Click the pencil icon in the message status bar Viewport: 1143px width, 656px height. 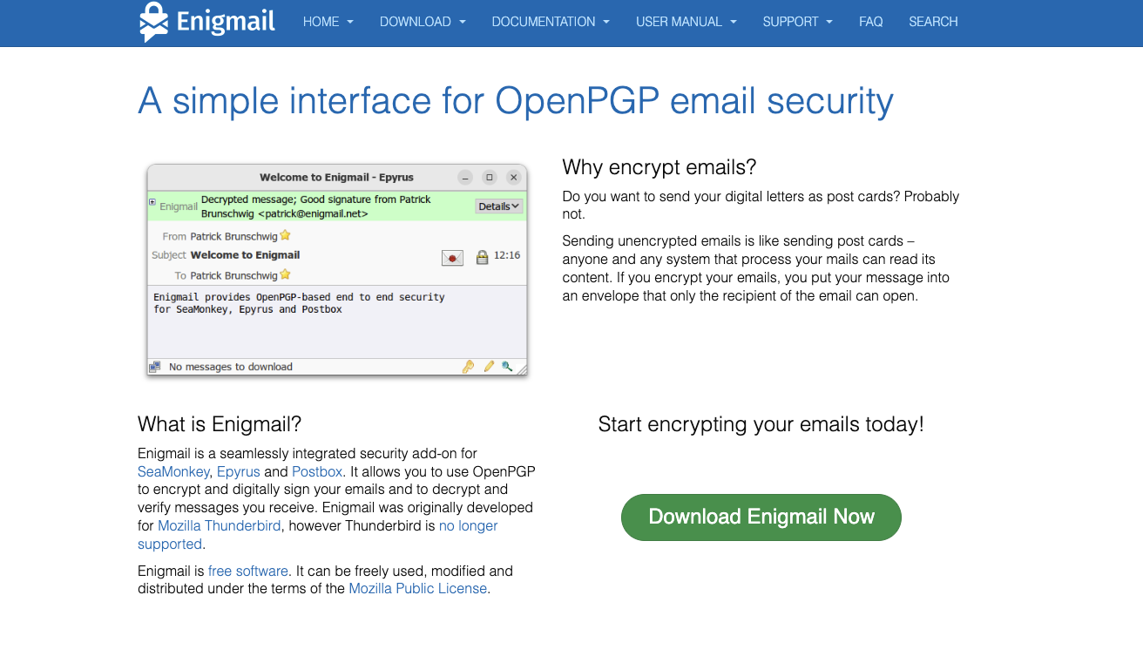click(x=488, y=367)
